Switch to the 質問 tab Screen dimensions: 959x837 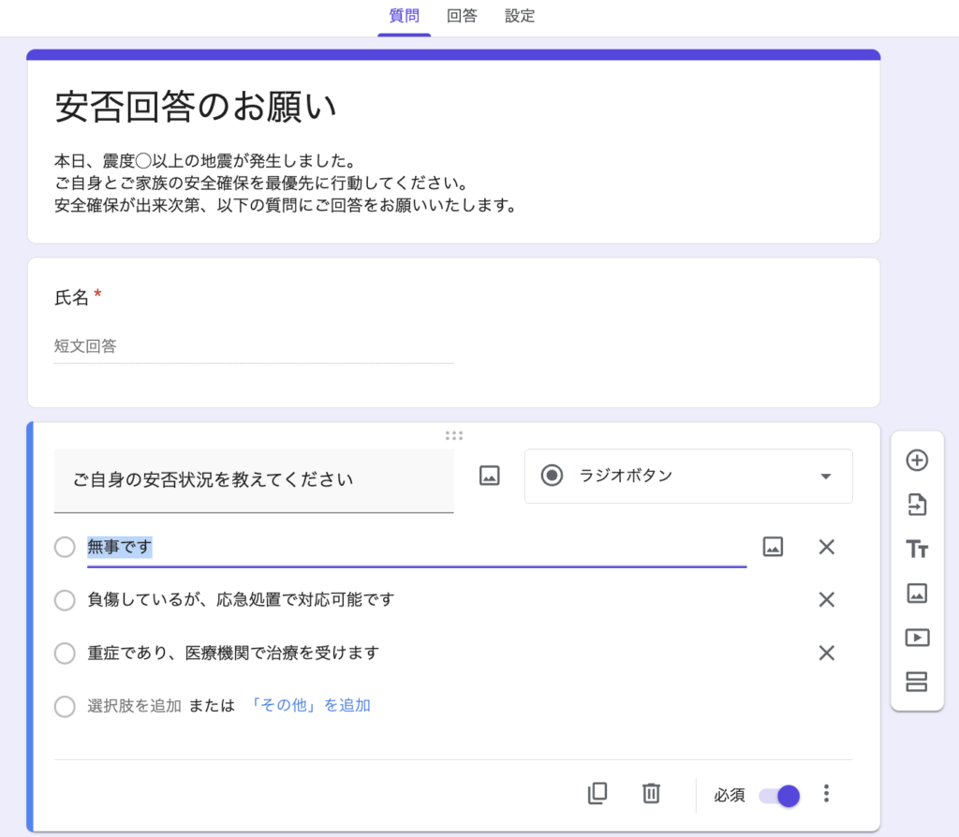click(405, 16)
